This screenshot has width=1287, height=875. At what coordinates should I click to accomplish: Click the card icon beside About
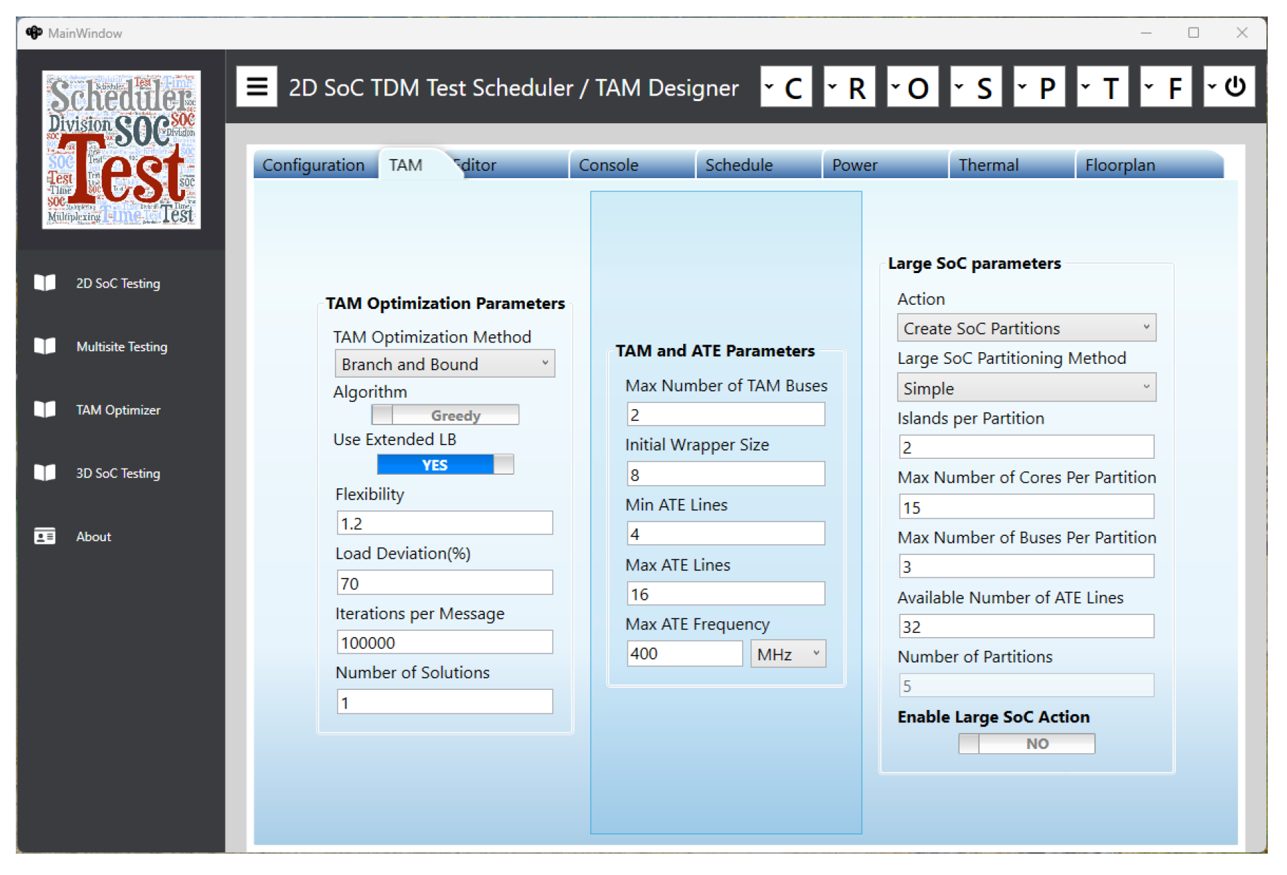tap(45, 536)
